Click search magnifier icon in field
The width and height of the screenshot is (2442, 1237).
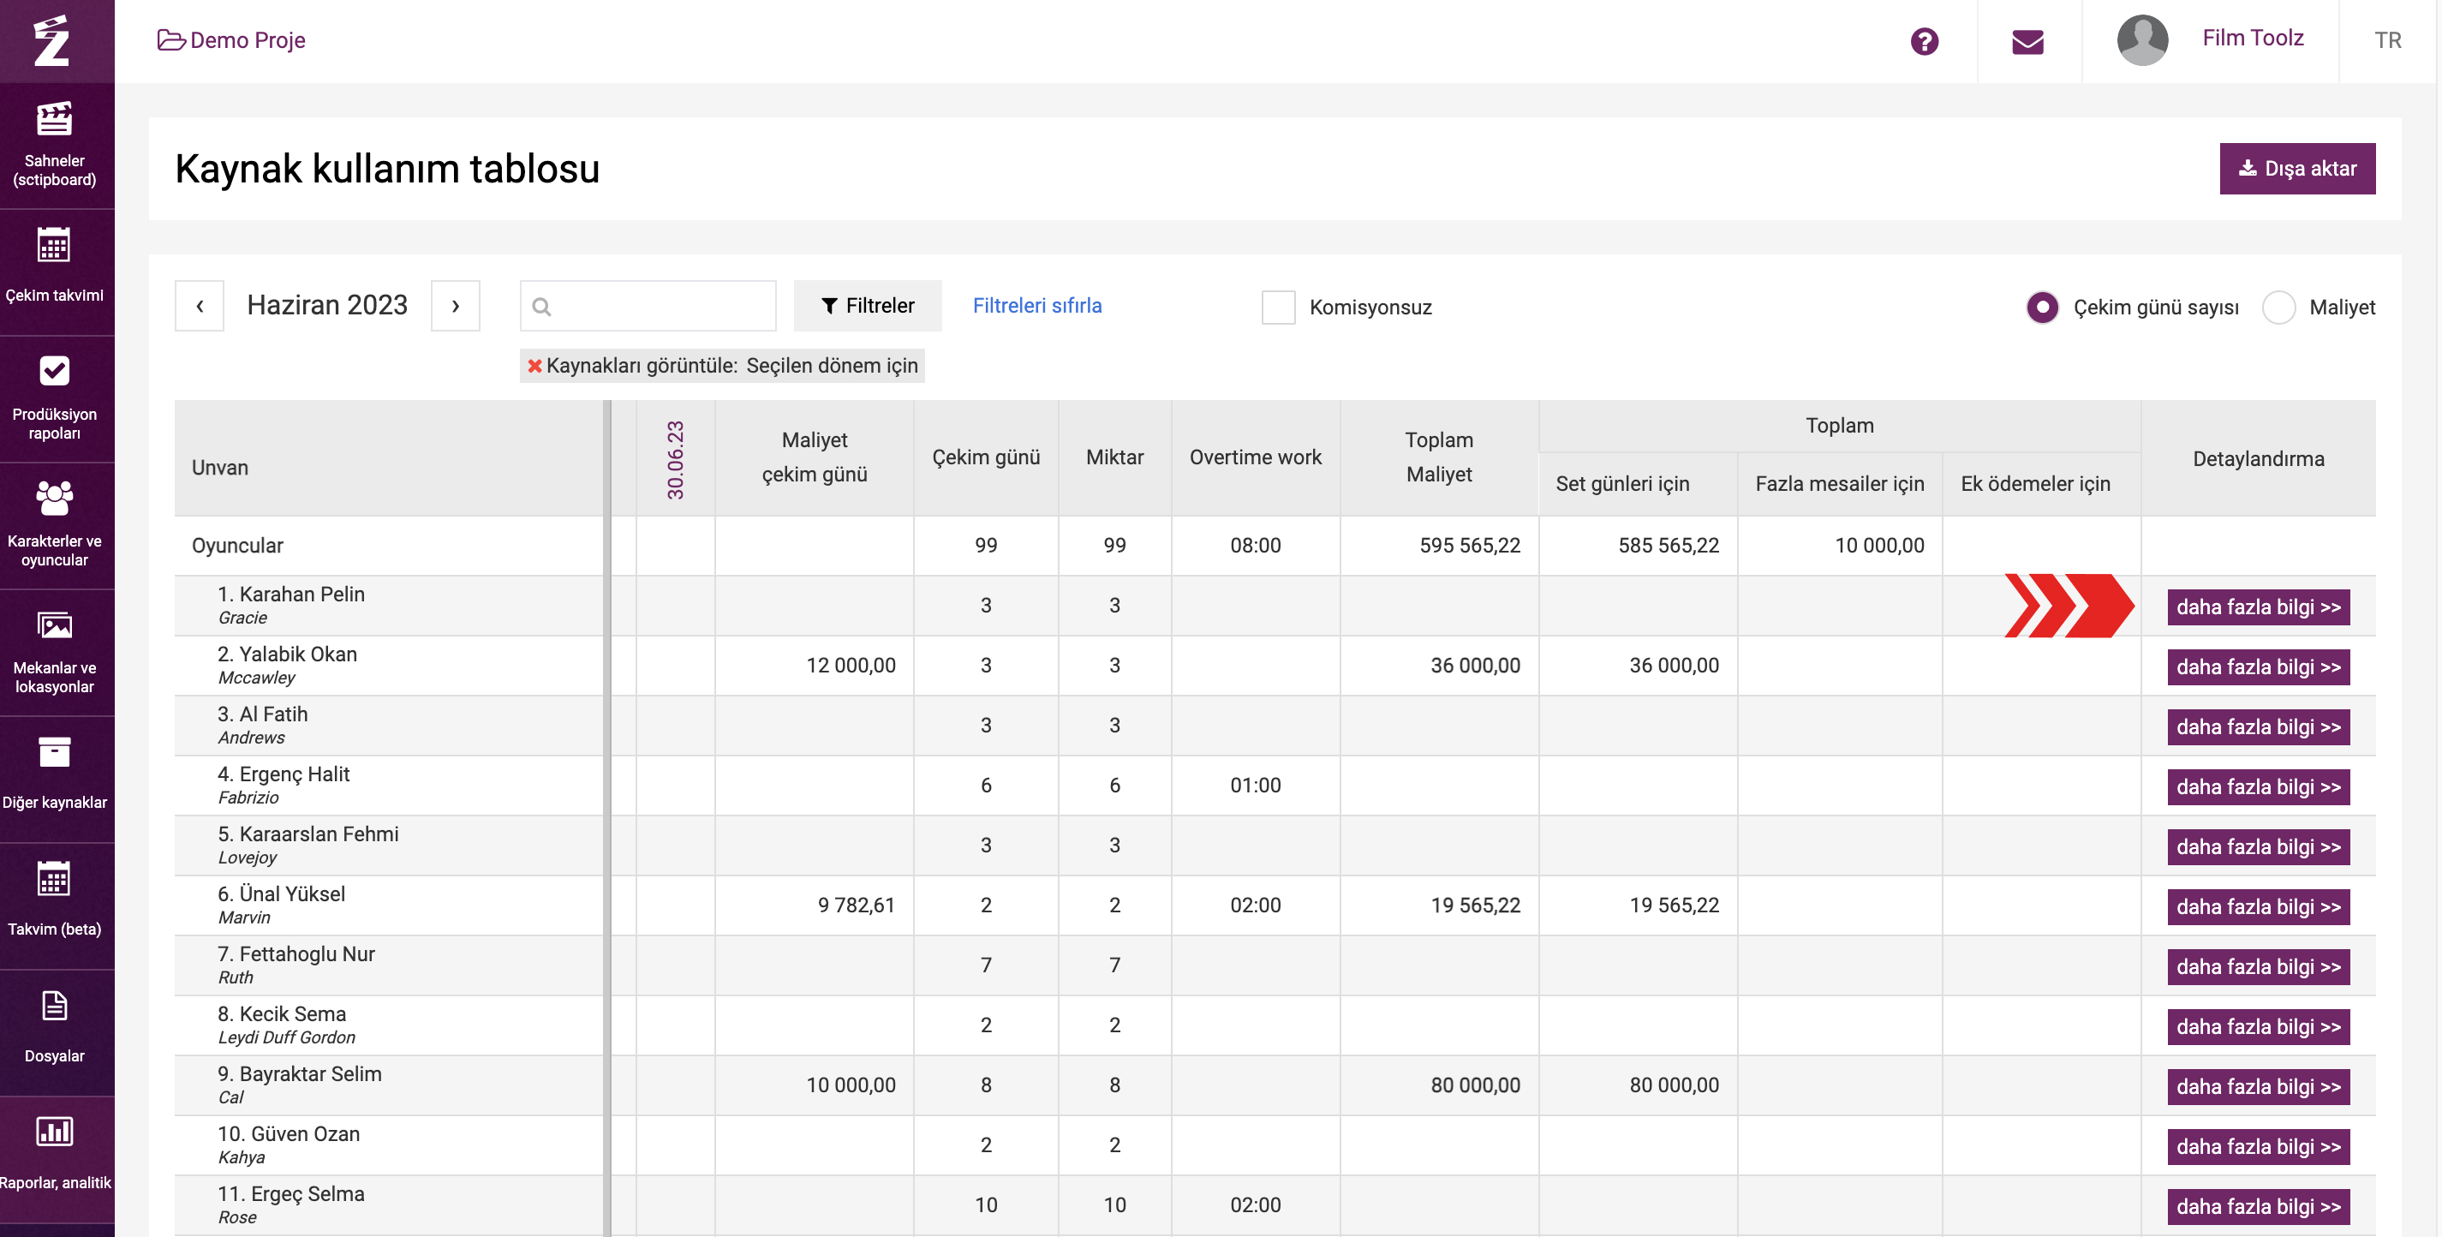pos(541,306)
